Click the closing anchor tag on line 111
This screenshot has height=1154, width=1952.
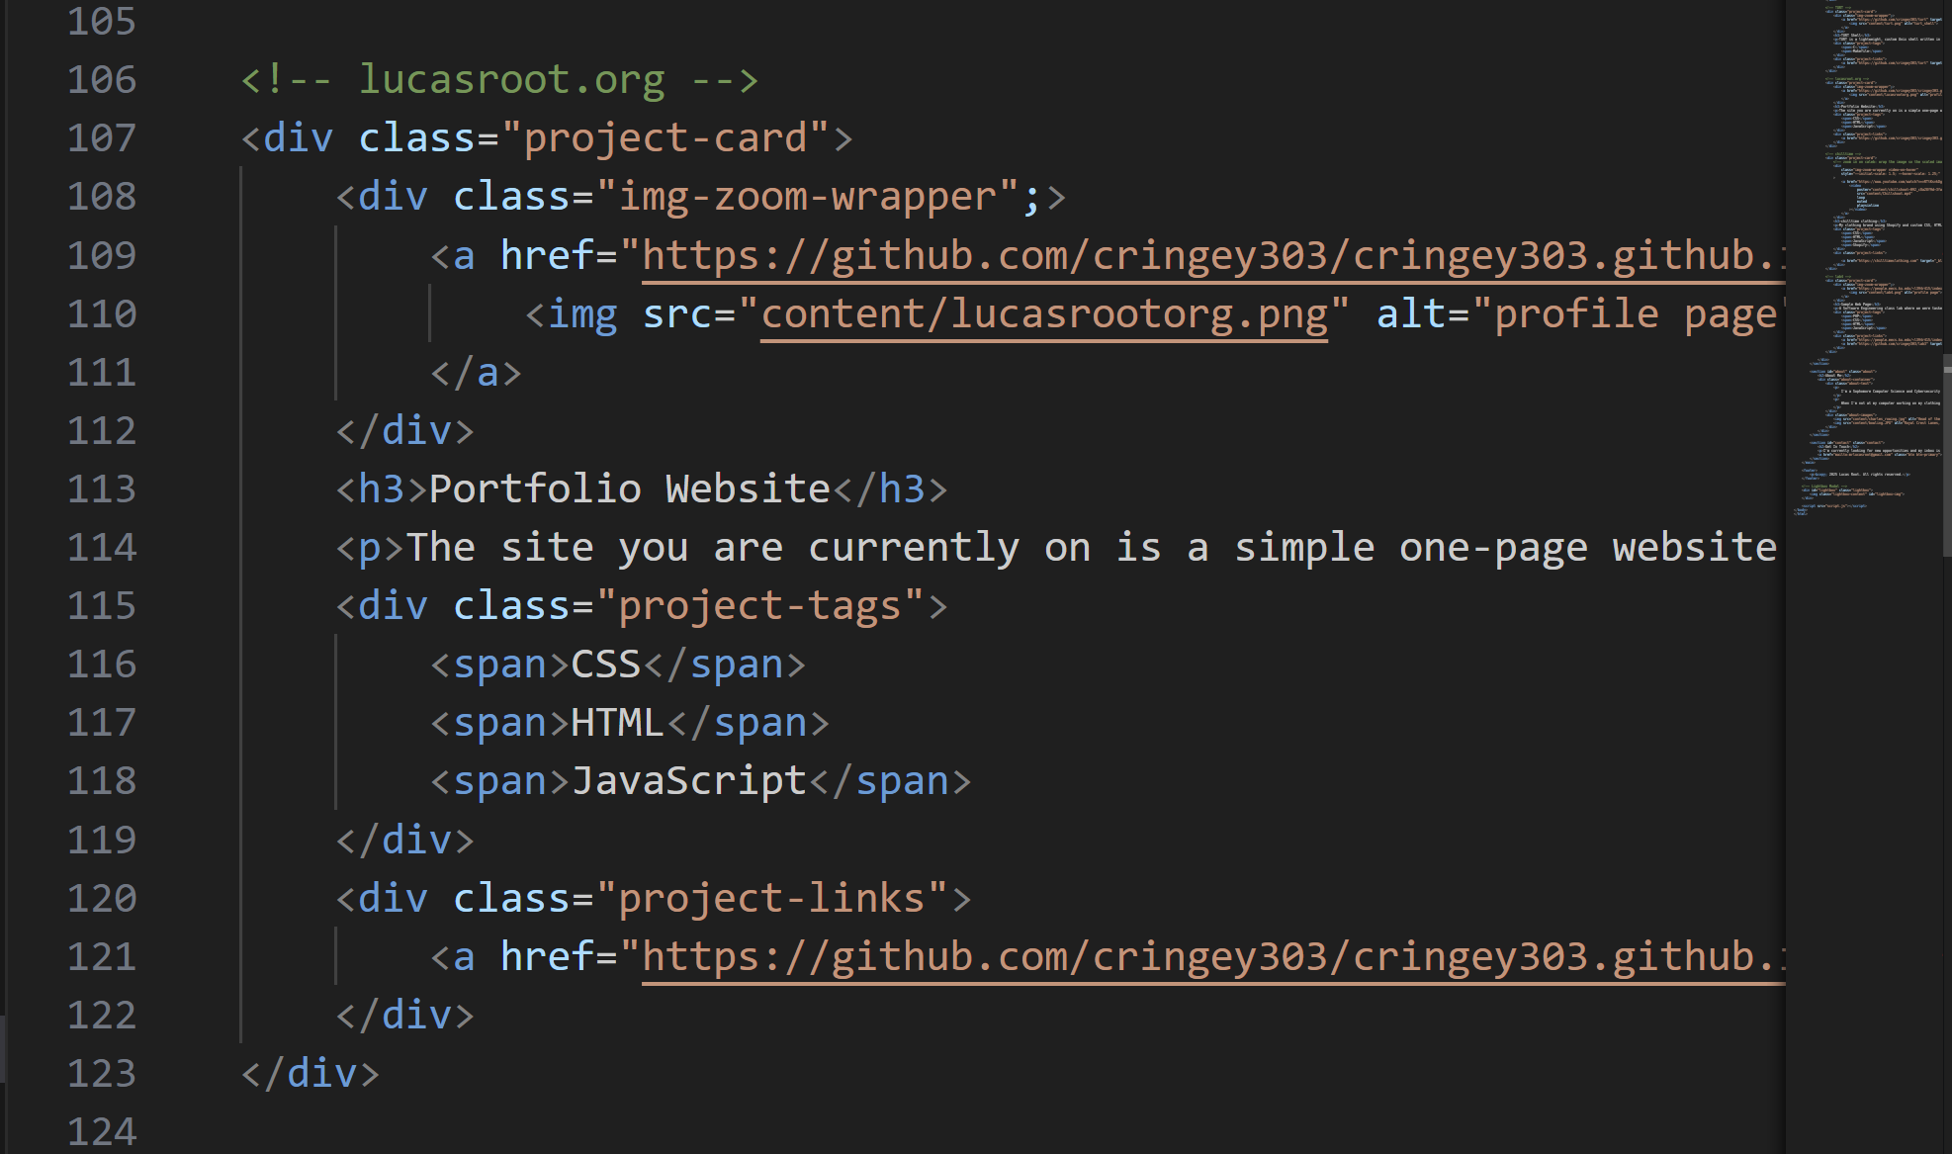click(476, 373)
